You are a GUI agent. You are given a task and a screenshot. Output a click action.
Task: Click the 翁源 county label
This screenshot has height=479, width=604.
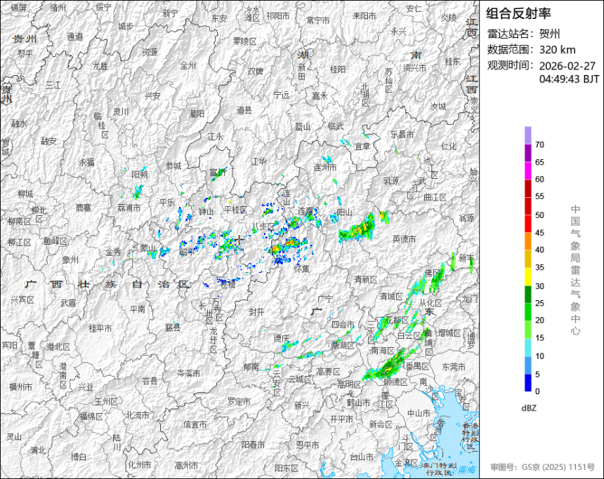pos(466,218)
